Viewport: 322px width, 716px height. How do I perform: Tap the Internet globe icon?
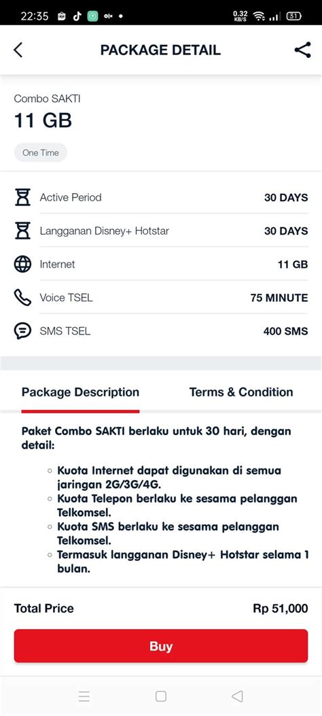pyautogui.click(x=22, y=264)
